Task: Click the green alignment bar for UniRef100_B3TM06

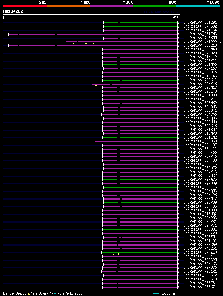Action: (x=140, y=65)
